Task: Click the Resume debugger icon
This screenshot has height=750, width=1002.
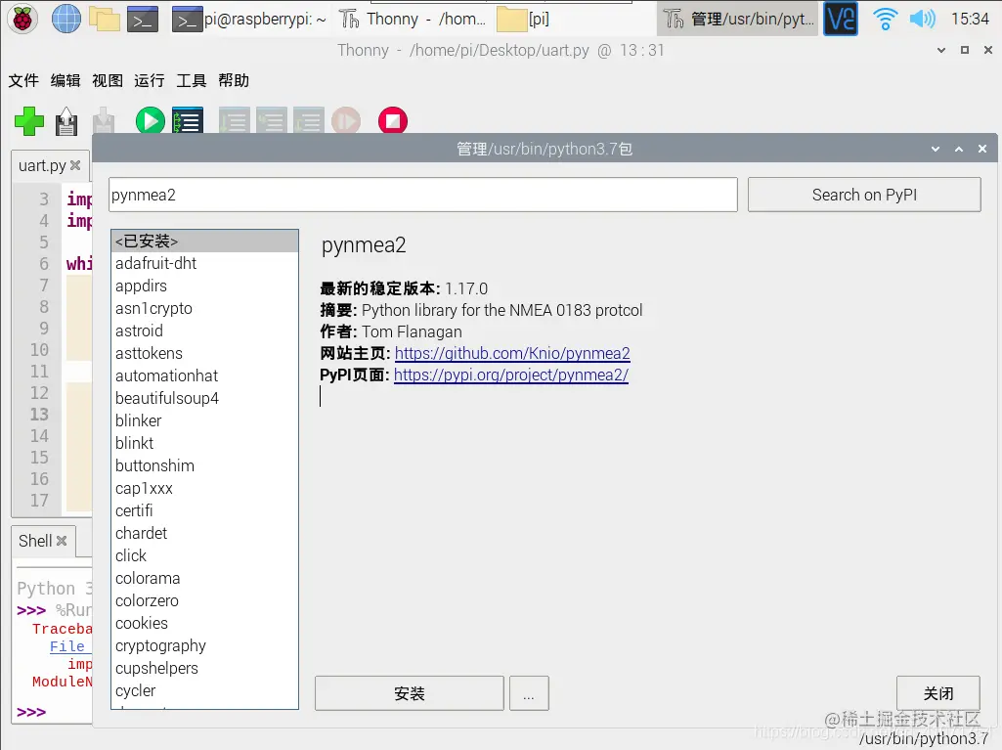Action: point(346,121)
